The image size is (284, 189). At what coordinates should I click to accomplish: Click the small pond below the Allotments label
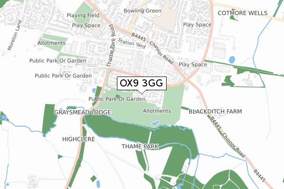coord(155,123)
